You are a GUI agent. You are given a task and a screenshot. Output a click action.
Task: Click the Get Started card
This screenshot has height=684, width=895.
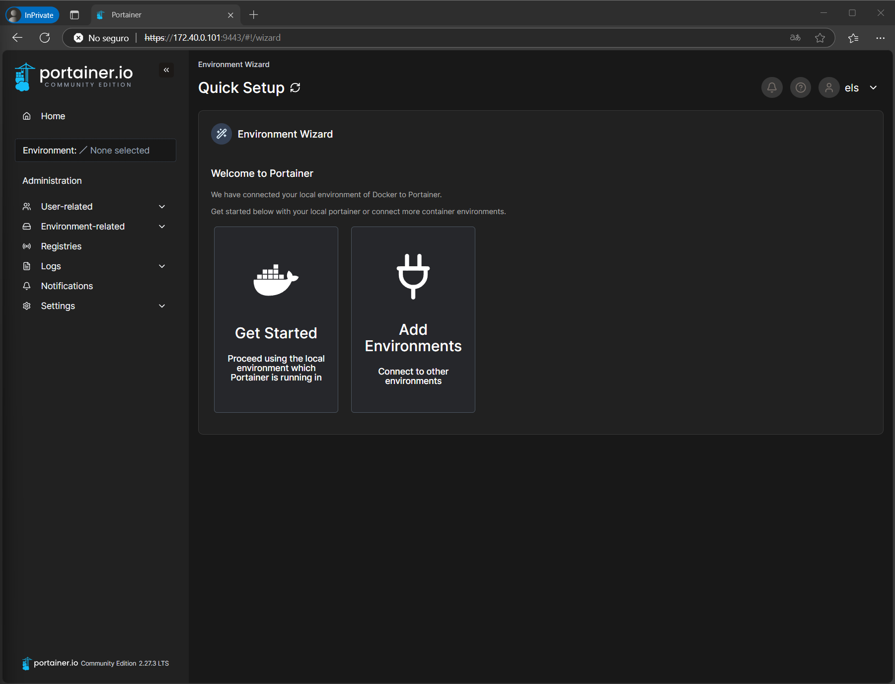coord(276,319)
